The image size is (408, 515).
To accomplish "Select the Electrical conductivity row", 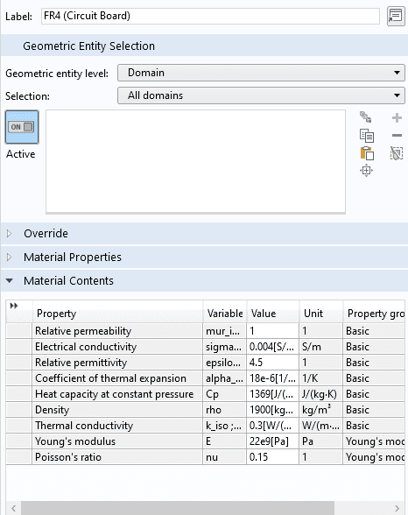I will click(x=206, y=347).
